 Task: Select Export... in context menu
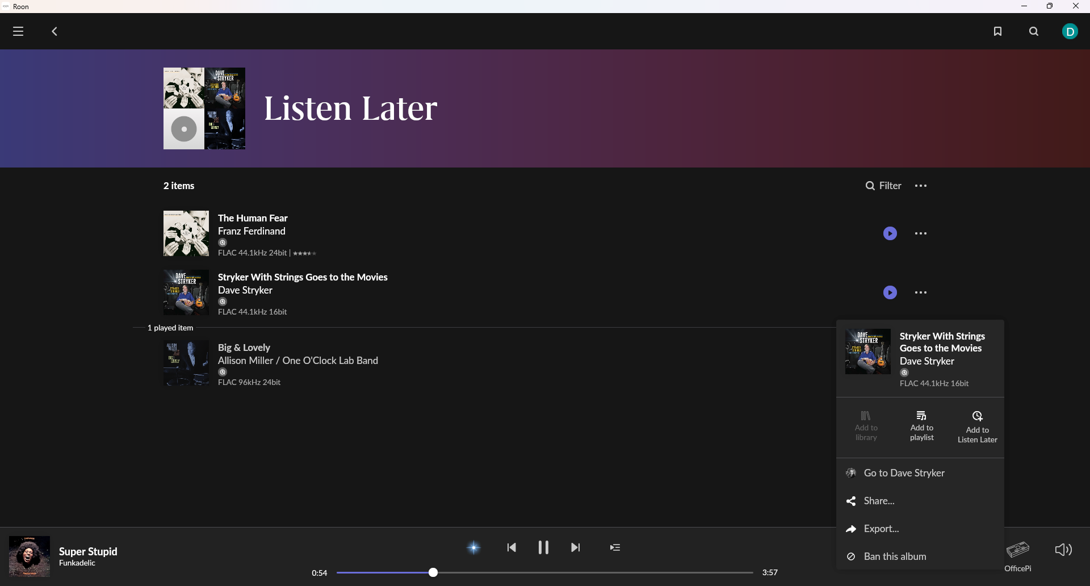pos(920,529)
